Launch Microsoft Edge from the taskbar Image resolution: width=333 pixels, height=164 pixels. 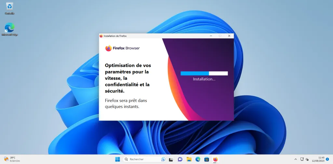[198, 159]
